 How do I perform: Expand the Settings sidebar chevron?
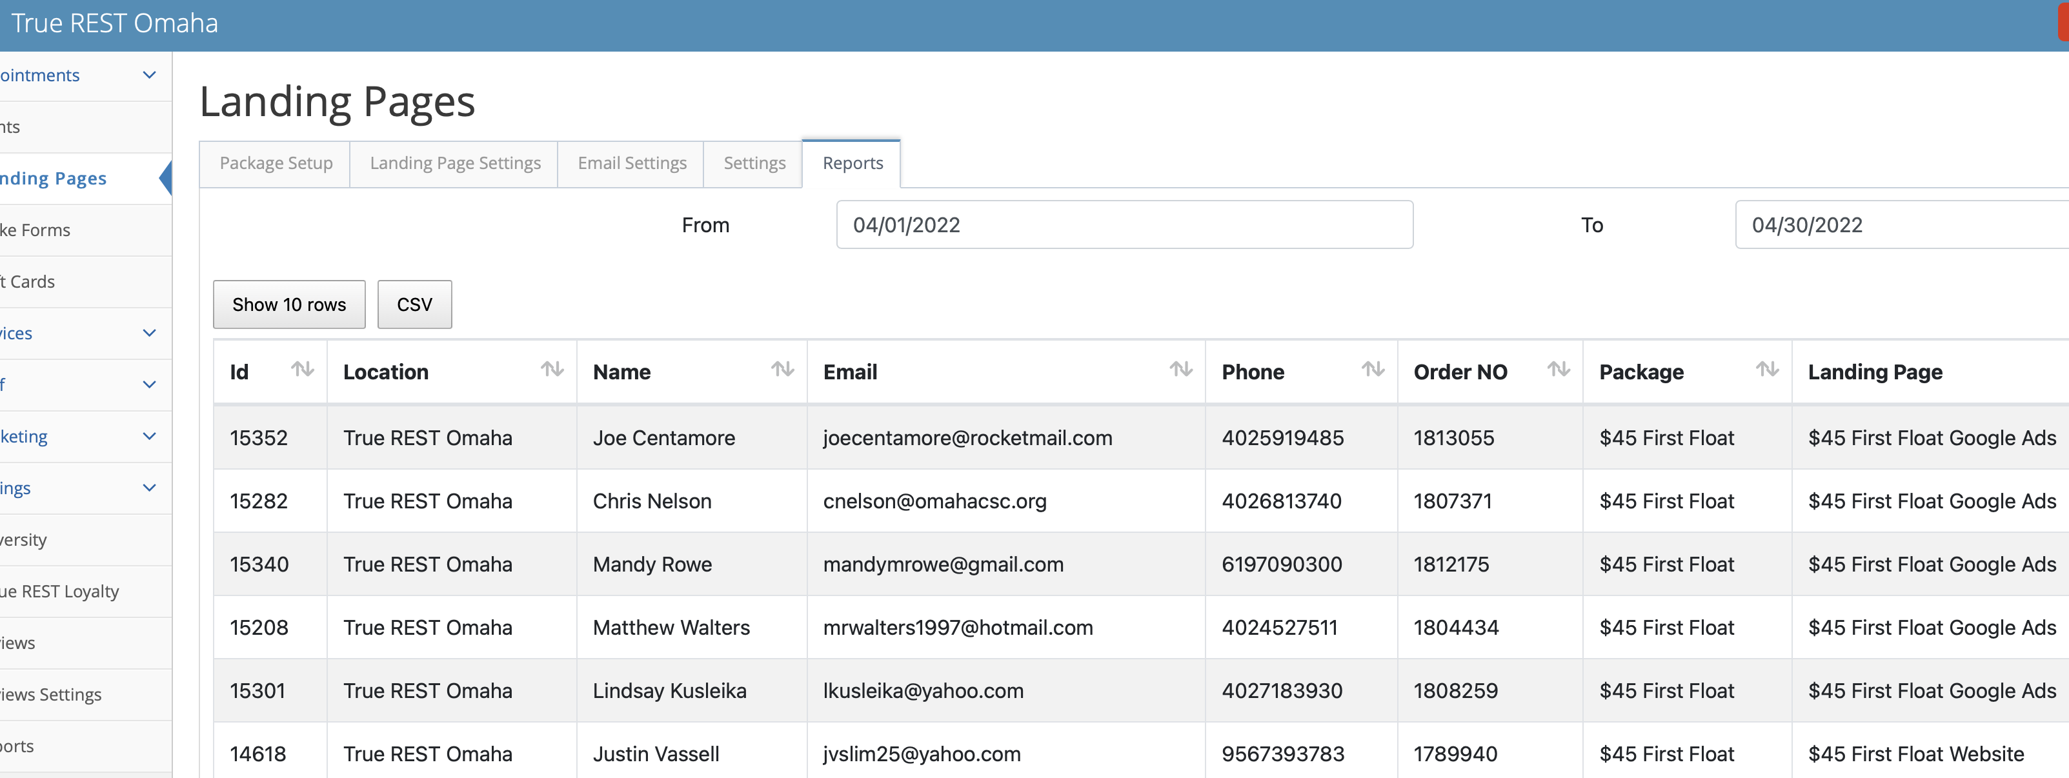coord(149,488)
